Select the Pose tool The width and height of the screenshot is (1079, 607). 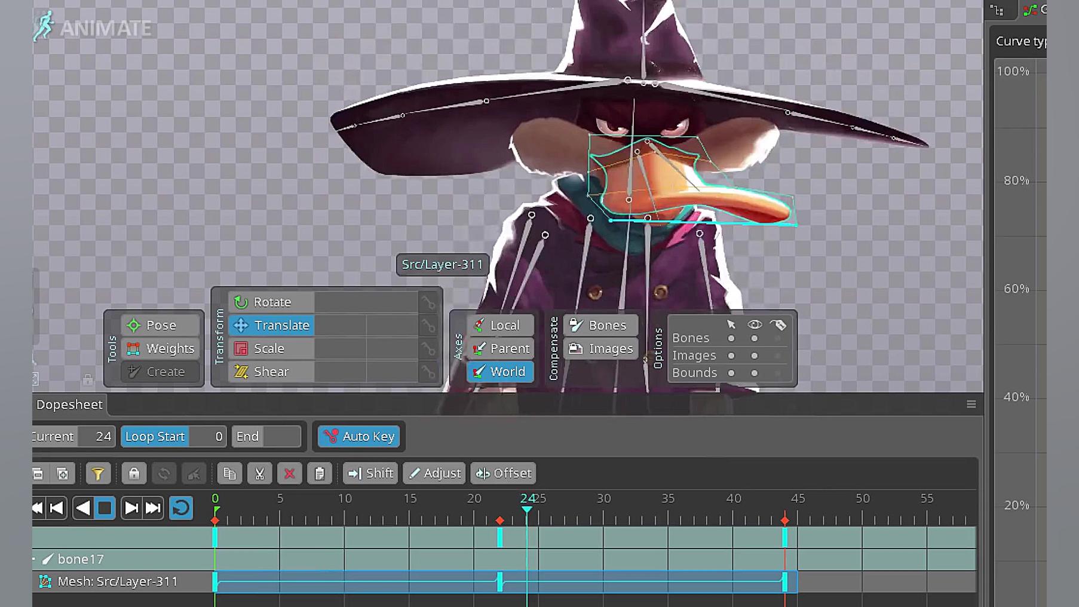[x=160, y=325]
